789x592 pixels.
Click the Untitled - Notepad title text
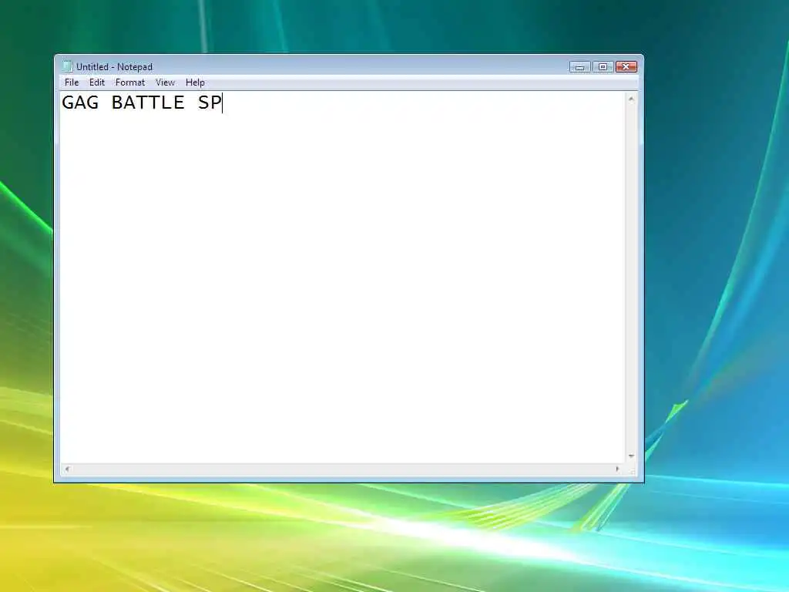114,67
